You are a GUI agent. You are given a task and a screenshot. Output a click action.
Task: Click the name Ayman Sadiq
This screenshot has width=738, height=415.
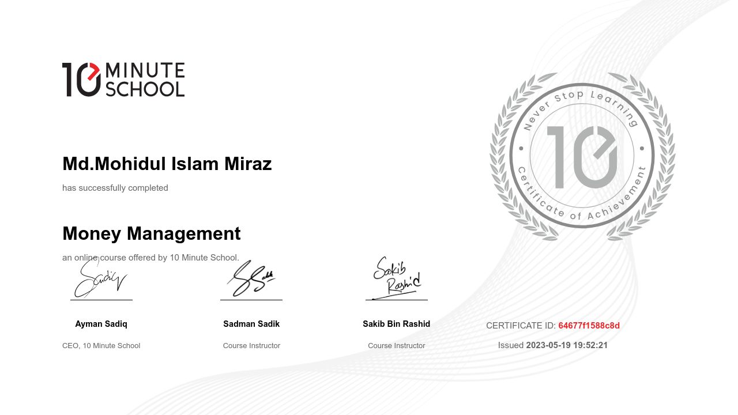[101, 324]
